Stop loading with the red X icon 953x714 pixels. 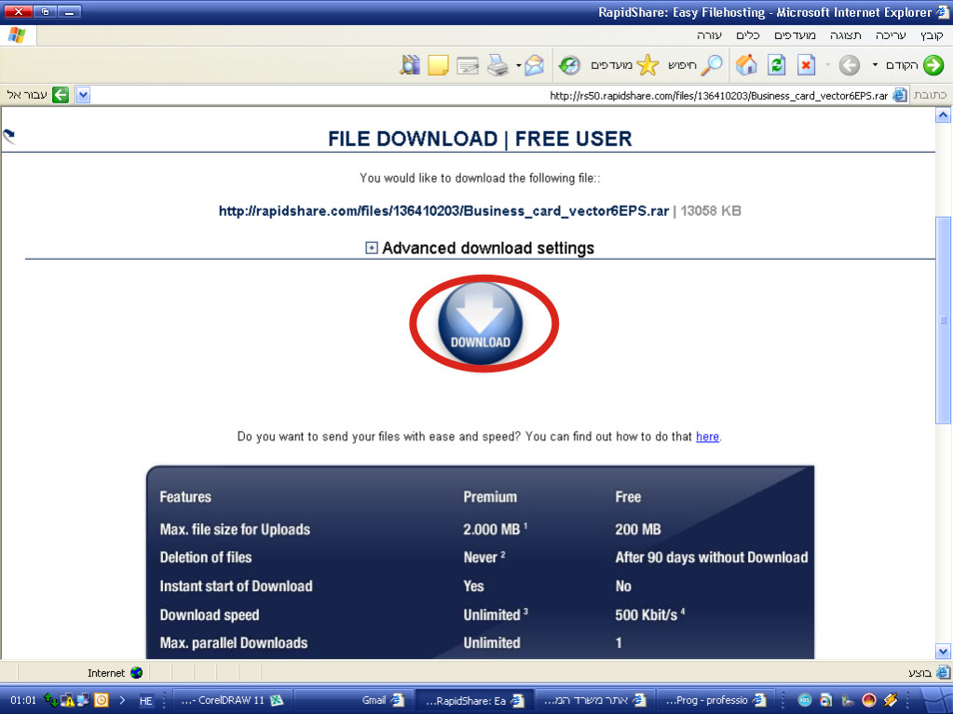[x=806, y=65]
